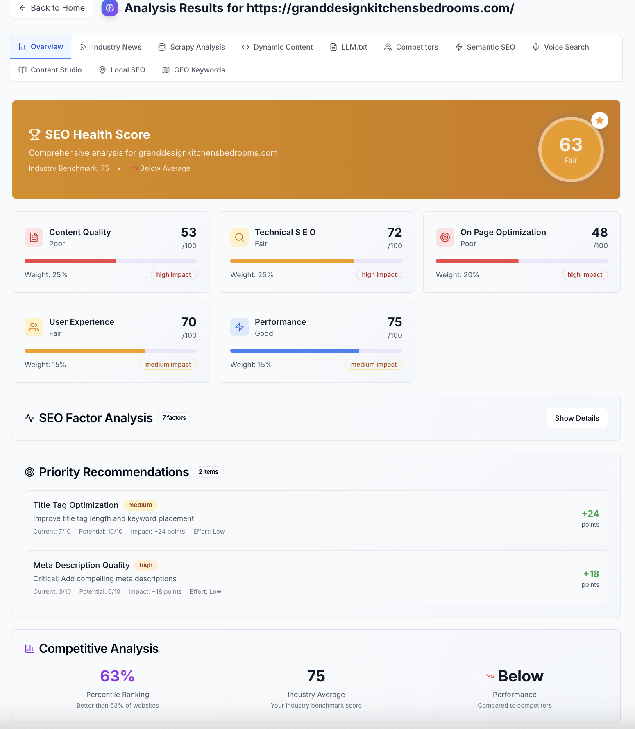Go to the Competitors tab
The image size is (635, 729).
[x=411, y=47]
